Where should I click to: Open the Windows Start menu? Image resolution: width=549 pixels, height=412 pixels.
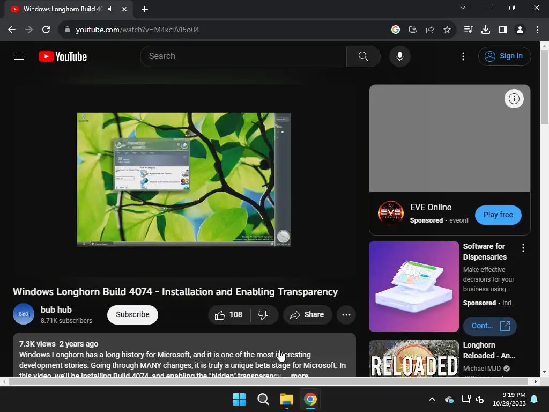click(239, 399)
